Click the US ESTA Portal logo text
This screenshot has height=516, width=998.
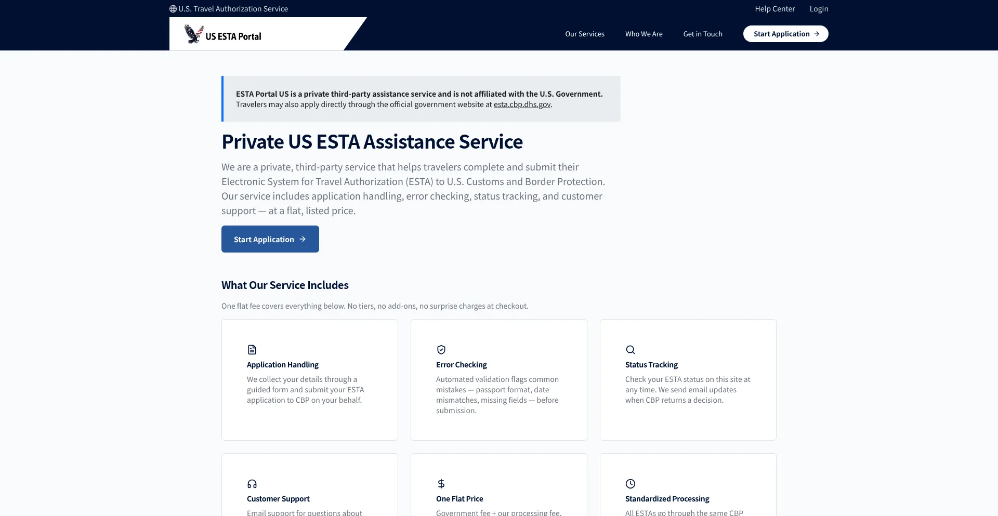[x=233, y=36]
